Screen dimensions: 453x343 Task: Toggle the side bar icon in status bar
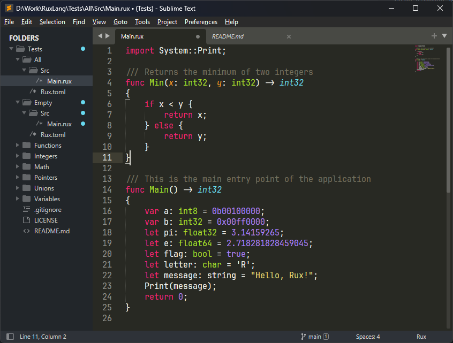coord(10,337)
